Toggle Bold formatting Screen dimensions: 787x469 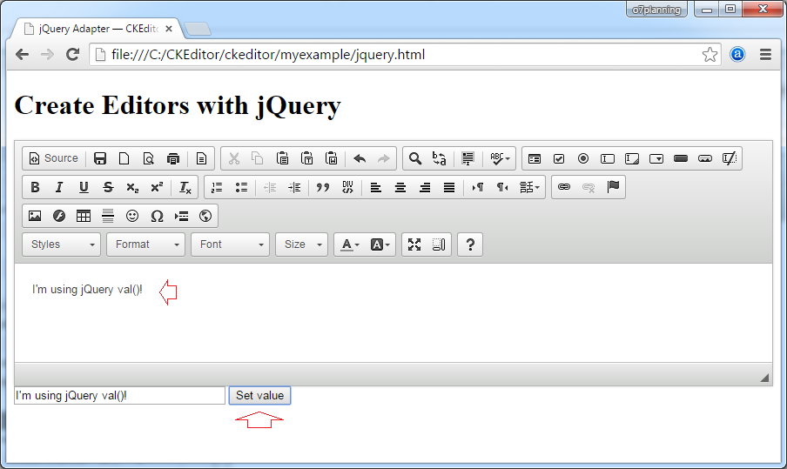coord(35,187)
